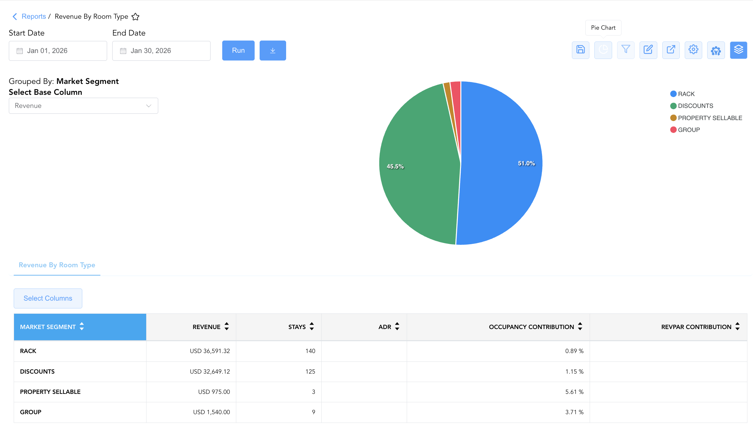Toggle GROUP legend item
753x426 pixels.
click(x=685, y=130)
